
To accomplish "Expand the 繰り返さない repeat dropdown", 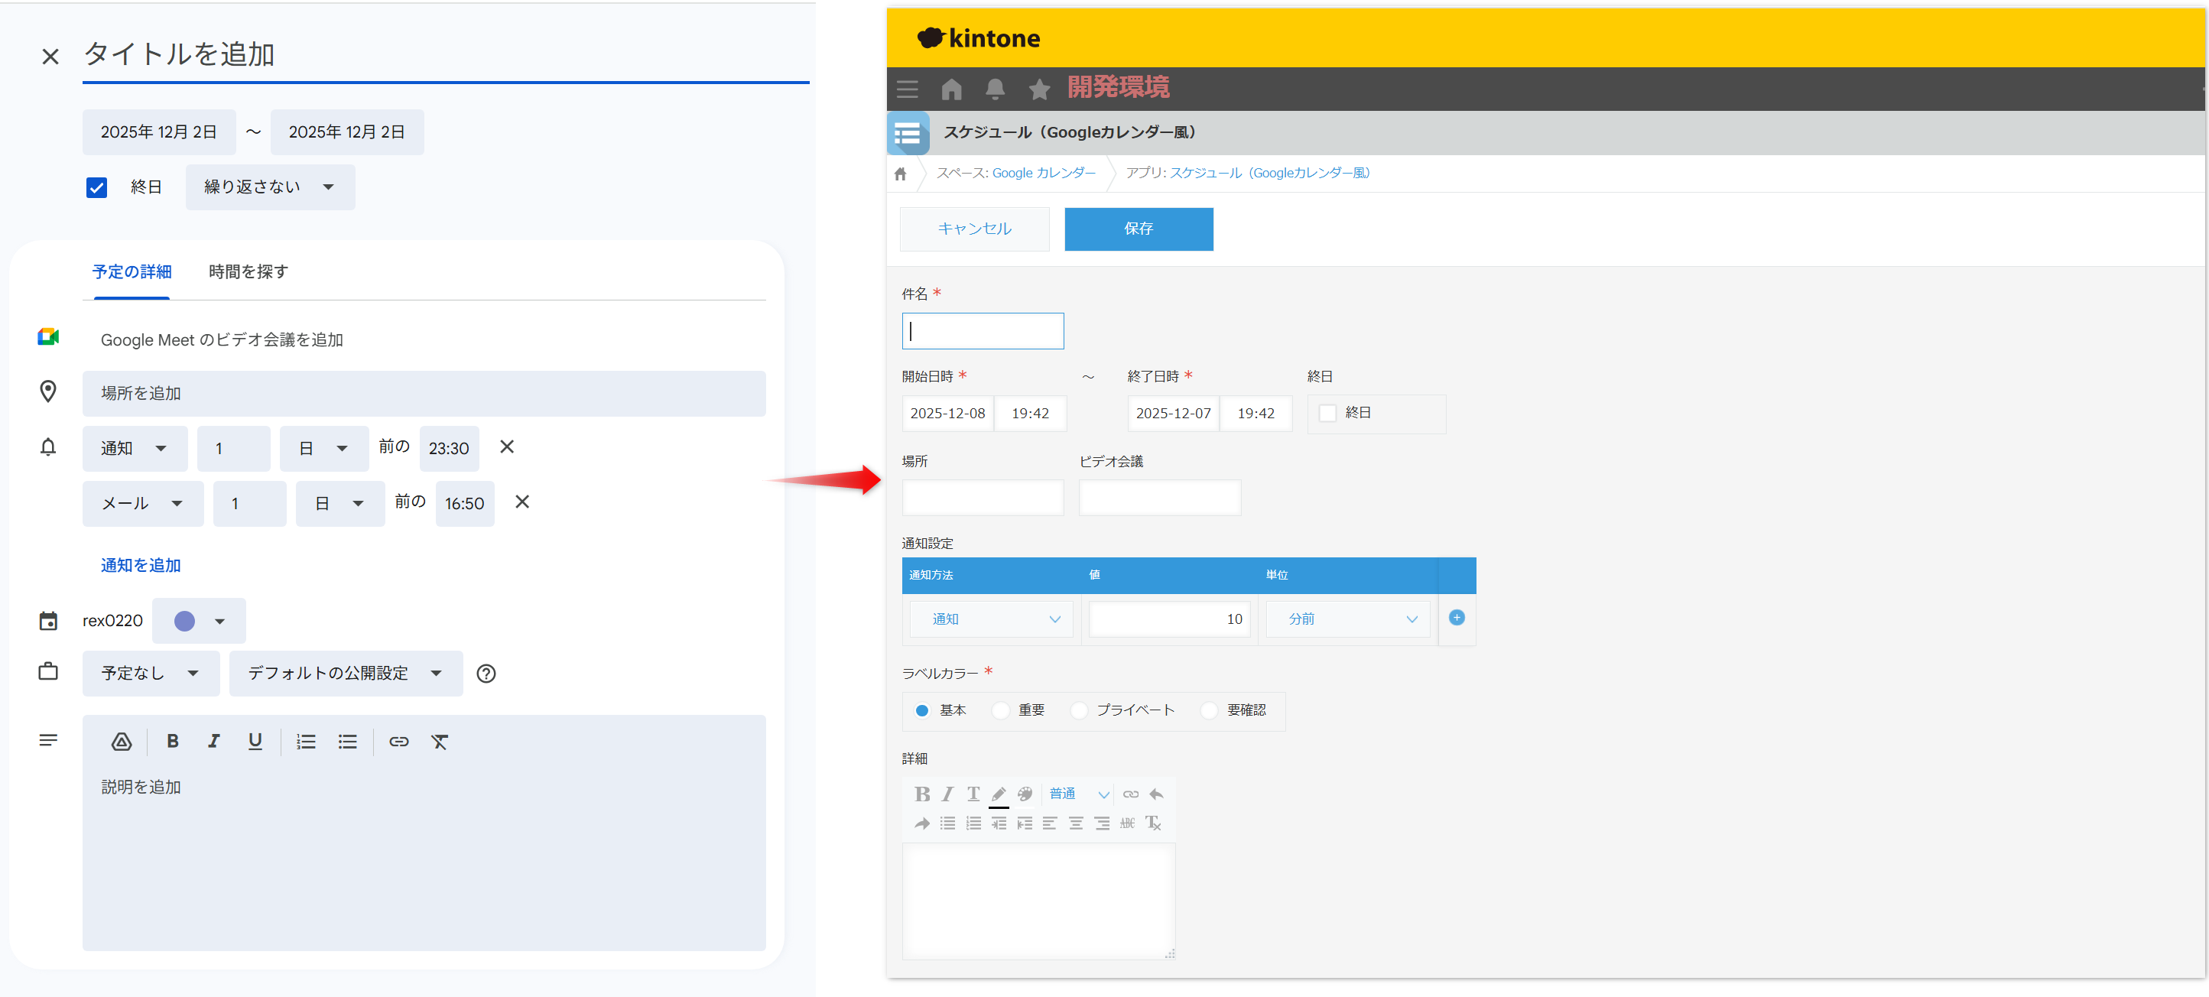I will 269,187.
